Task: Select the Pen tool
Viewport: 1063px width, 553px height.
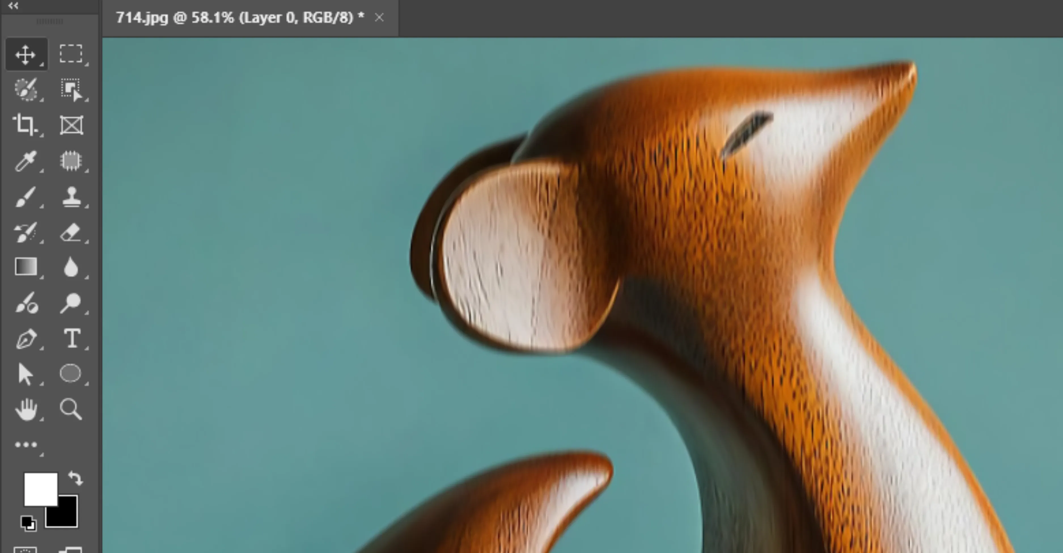Action: pyautogui.click(x=26, y=339)
